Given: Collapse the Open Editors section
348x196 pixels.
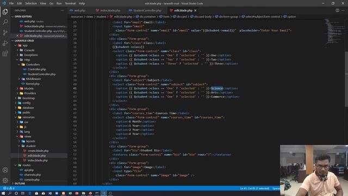Looking at the screenshot, I should pyautogui.click(x=23, y=16).
